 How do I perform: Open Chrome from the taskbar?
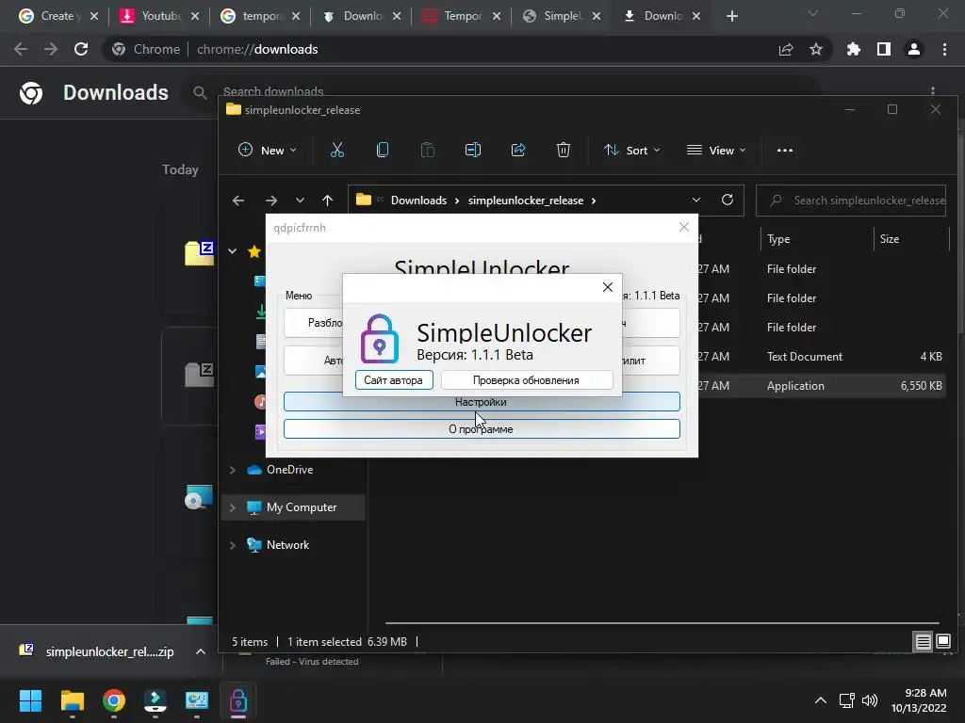[114, 700]
